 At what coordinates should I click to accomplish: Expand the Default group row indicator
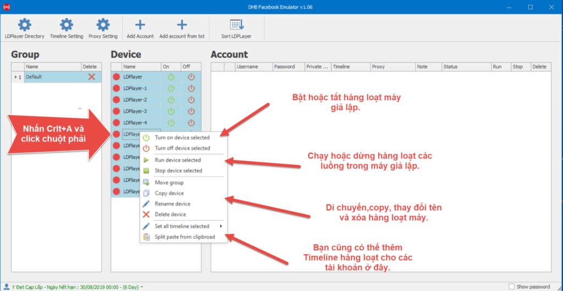click(x=15, y=77)
